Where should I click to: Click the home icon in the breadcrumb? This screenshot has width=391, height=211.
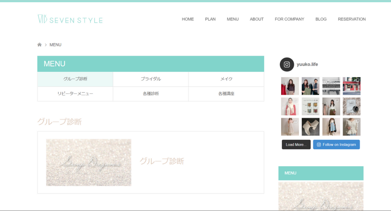pyautogui.click(x=39, y=45)
